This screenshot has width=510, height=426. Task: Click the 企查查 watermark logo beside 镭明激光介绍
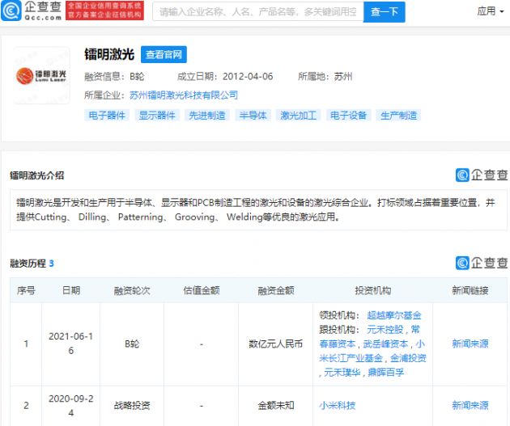482,175
